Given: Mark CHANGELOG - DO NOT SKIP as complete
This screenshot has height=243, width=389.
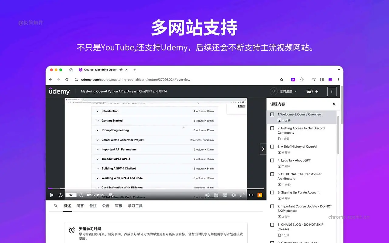Looking at the screenshot, I should click(x=272, y=224).
